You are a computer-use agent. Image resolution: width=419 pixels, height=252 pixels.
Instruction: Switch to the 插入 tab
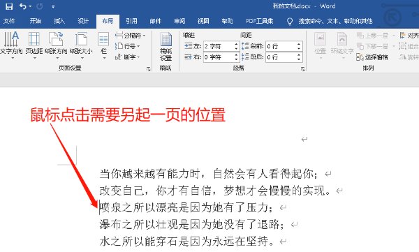pyautogui.click(x=59, y=21)
